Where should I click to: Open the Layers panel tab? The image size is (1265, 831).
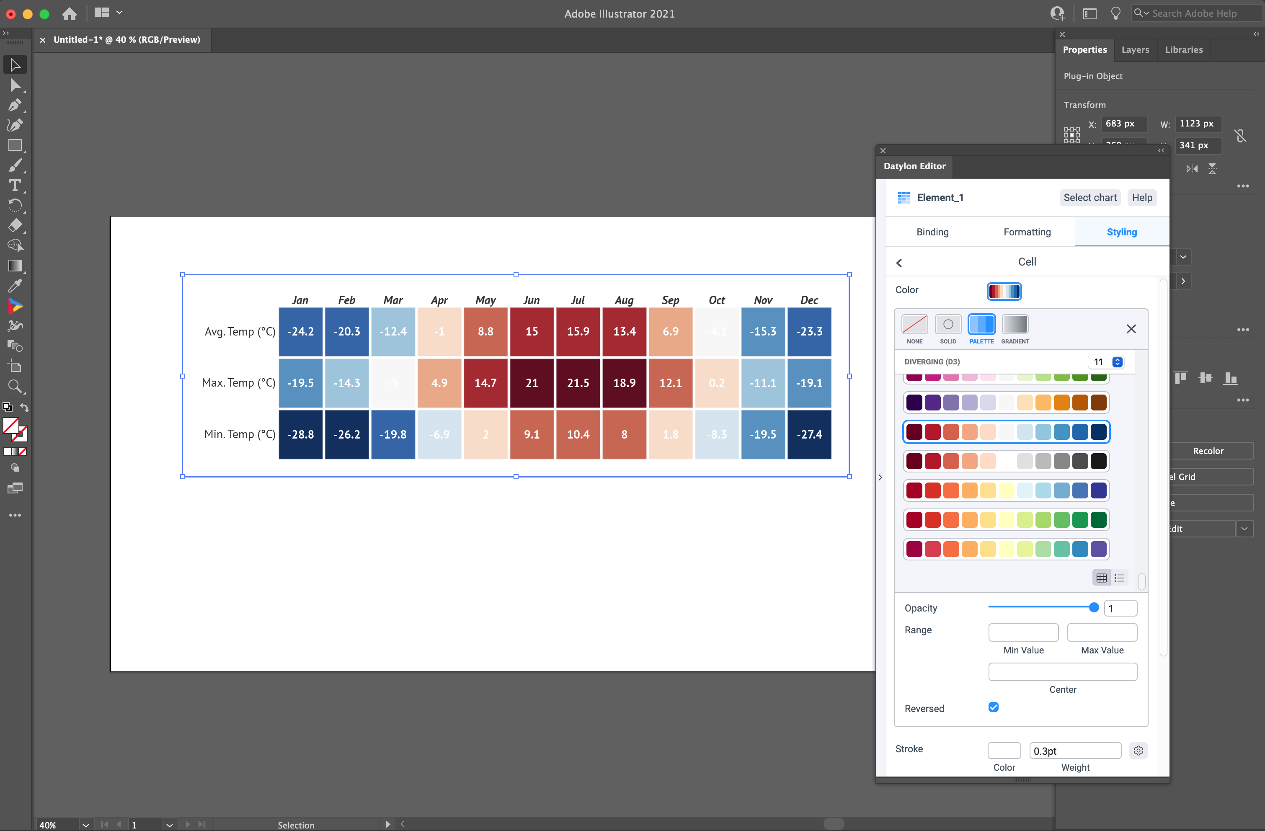[x=1135, y=49]
